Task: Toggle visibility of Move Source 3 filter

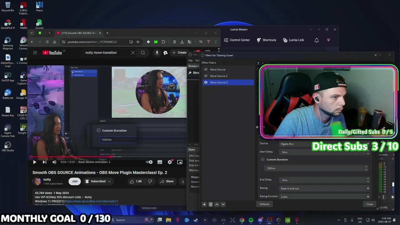Action: coord(206,82)
